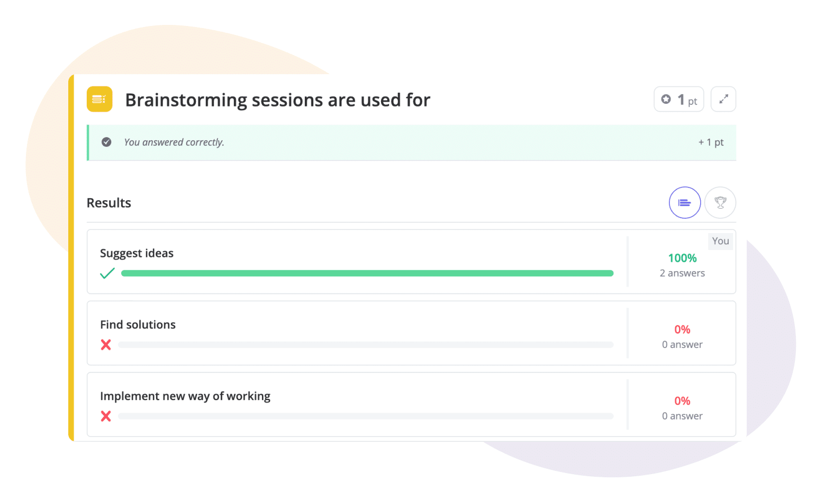Show results bar chart view
The width and height of the screenshot is (815, 490).
pos(684,202)
